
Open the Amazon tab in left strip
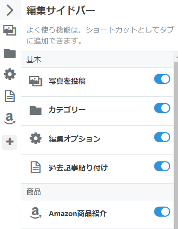click(10, 118)
